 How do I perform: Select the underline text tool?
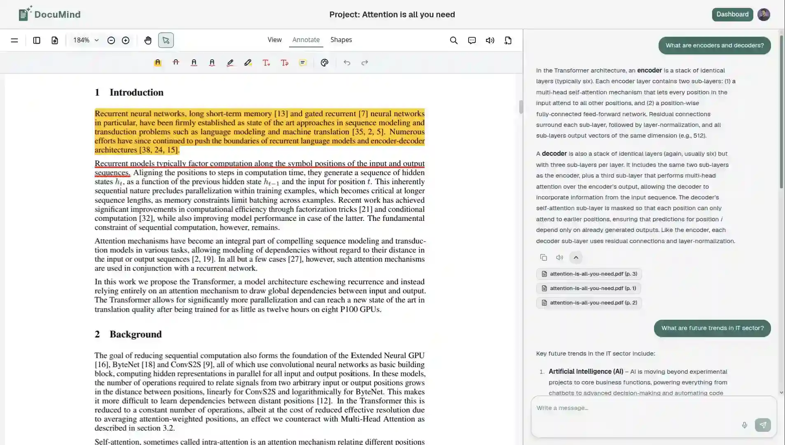(x=194, y=63)
